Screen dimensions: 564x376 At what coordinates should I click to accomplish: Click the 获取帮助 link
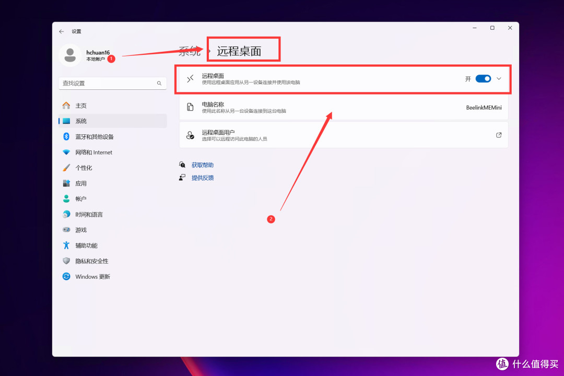point(203,165)
